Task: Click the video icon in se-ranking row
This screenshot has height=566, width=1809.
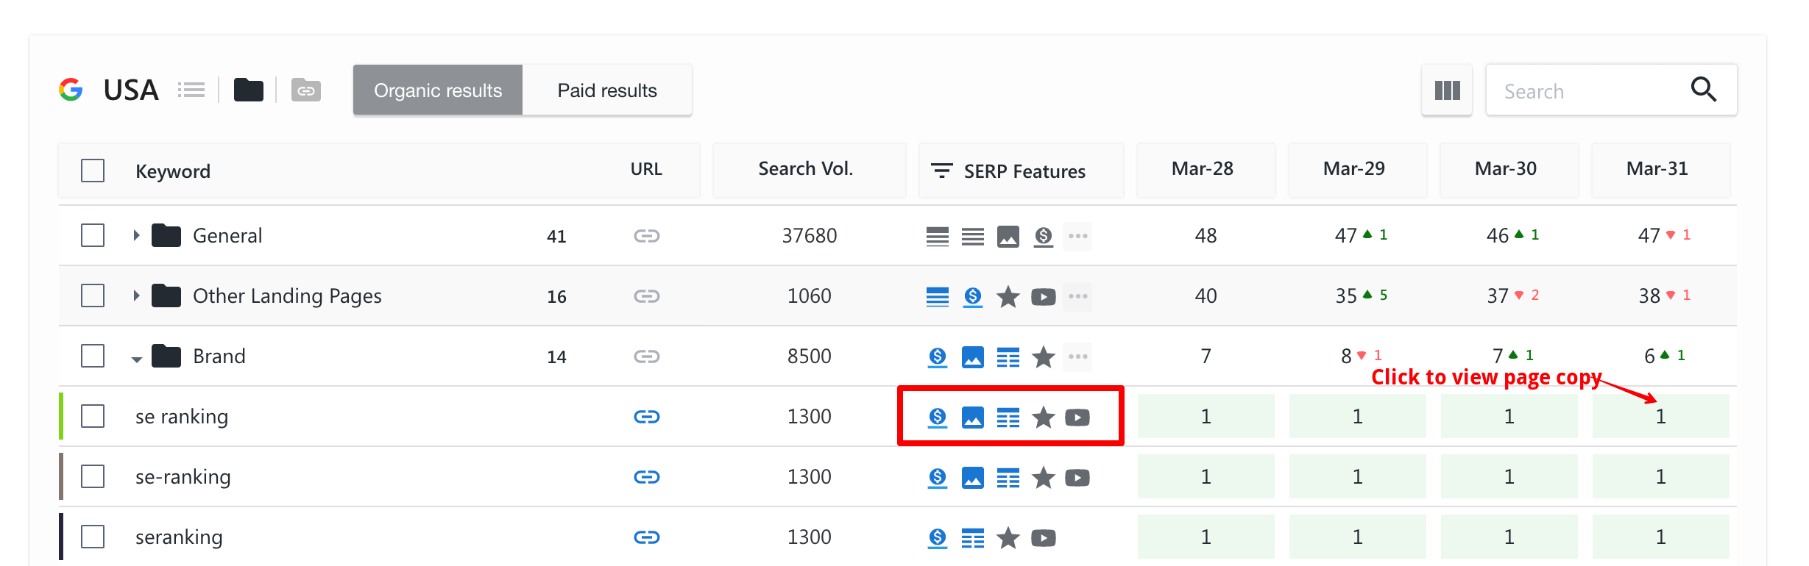Action: click(1077, 478)
